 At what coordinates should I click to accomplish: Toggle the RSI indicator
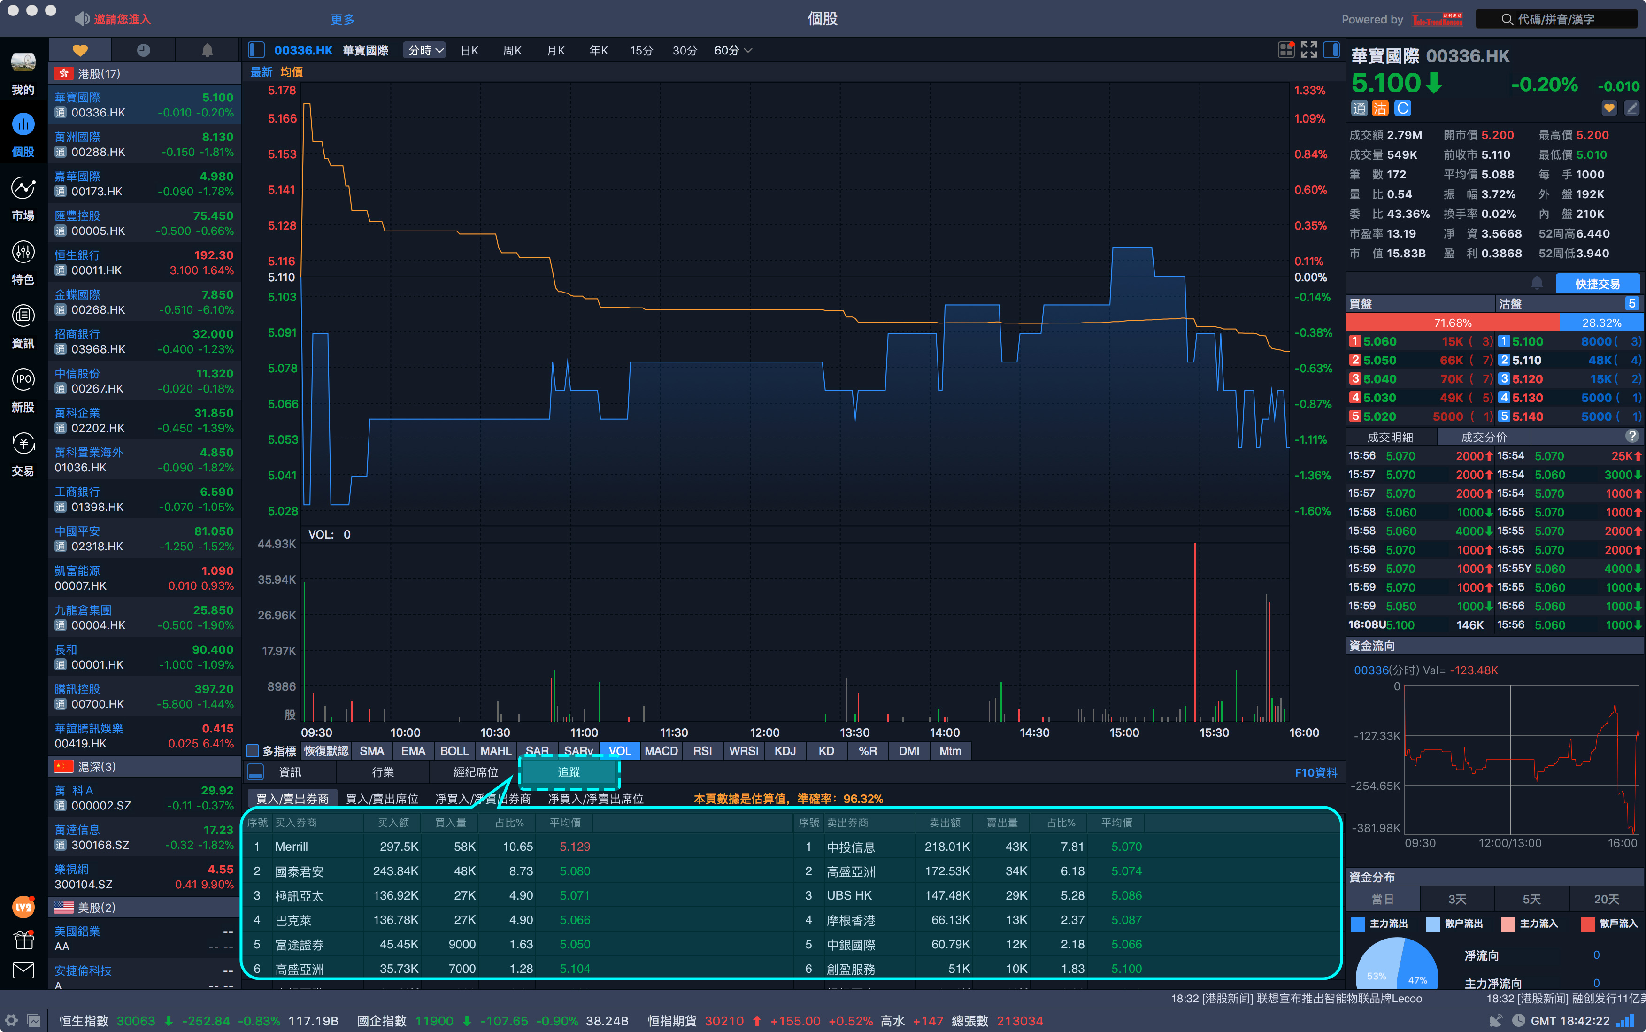click(x=702, y=751)
